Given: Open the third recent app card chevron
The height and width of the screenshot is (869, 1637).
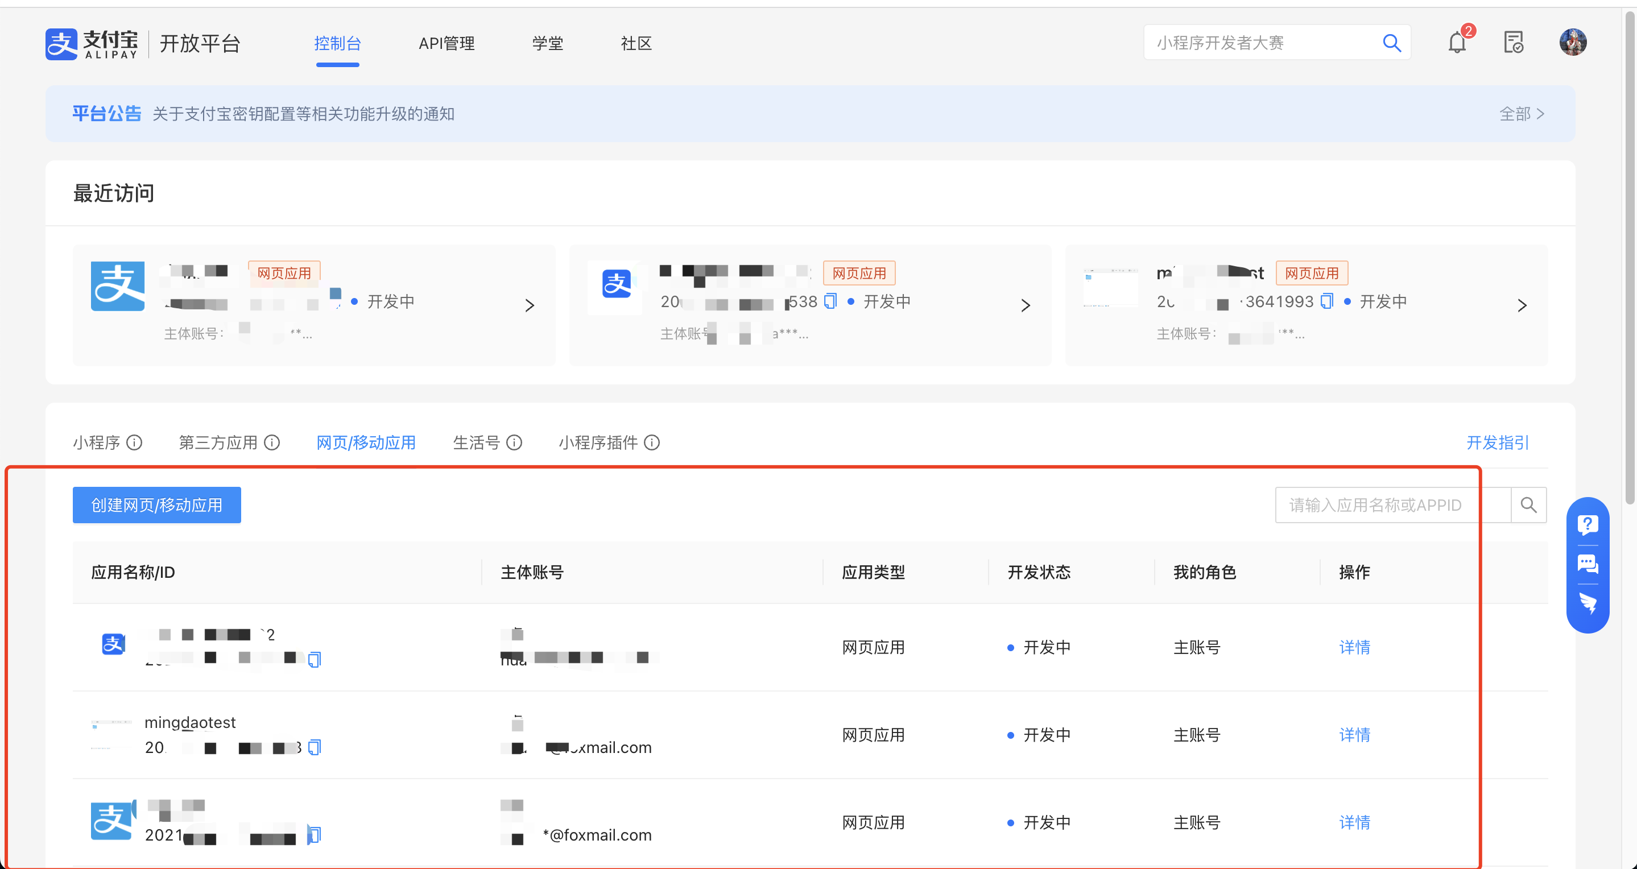Looking at the screenshot, I should click(1522, 305).
